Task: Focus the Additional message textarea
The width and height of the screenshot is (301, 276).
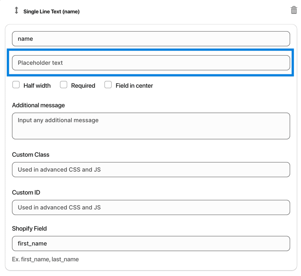Action: (151, 126)
